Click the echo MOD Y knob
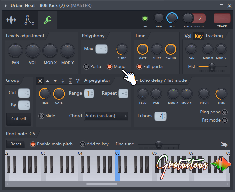Image resolution: width=235 pixels, height=192 pixels. click(186, 94)
